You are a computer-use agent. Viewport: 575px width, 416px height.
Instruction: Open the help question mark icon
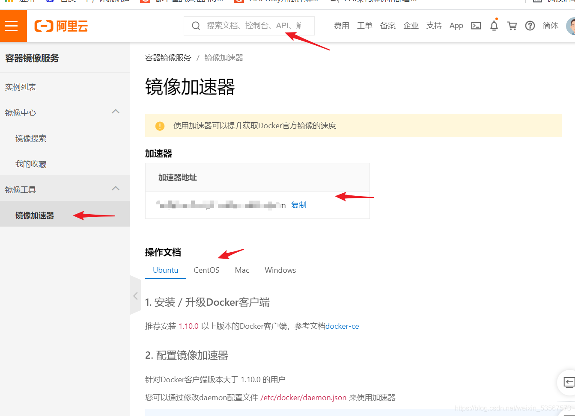coord(530,26)
